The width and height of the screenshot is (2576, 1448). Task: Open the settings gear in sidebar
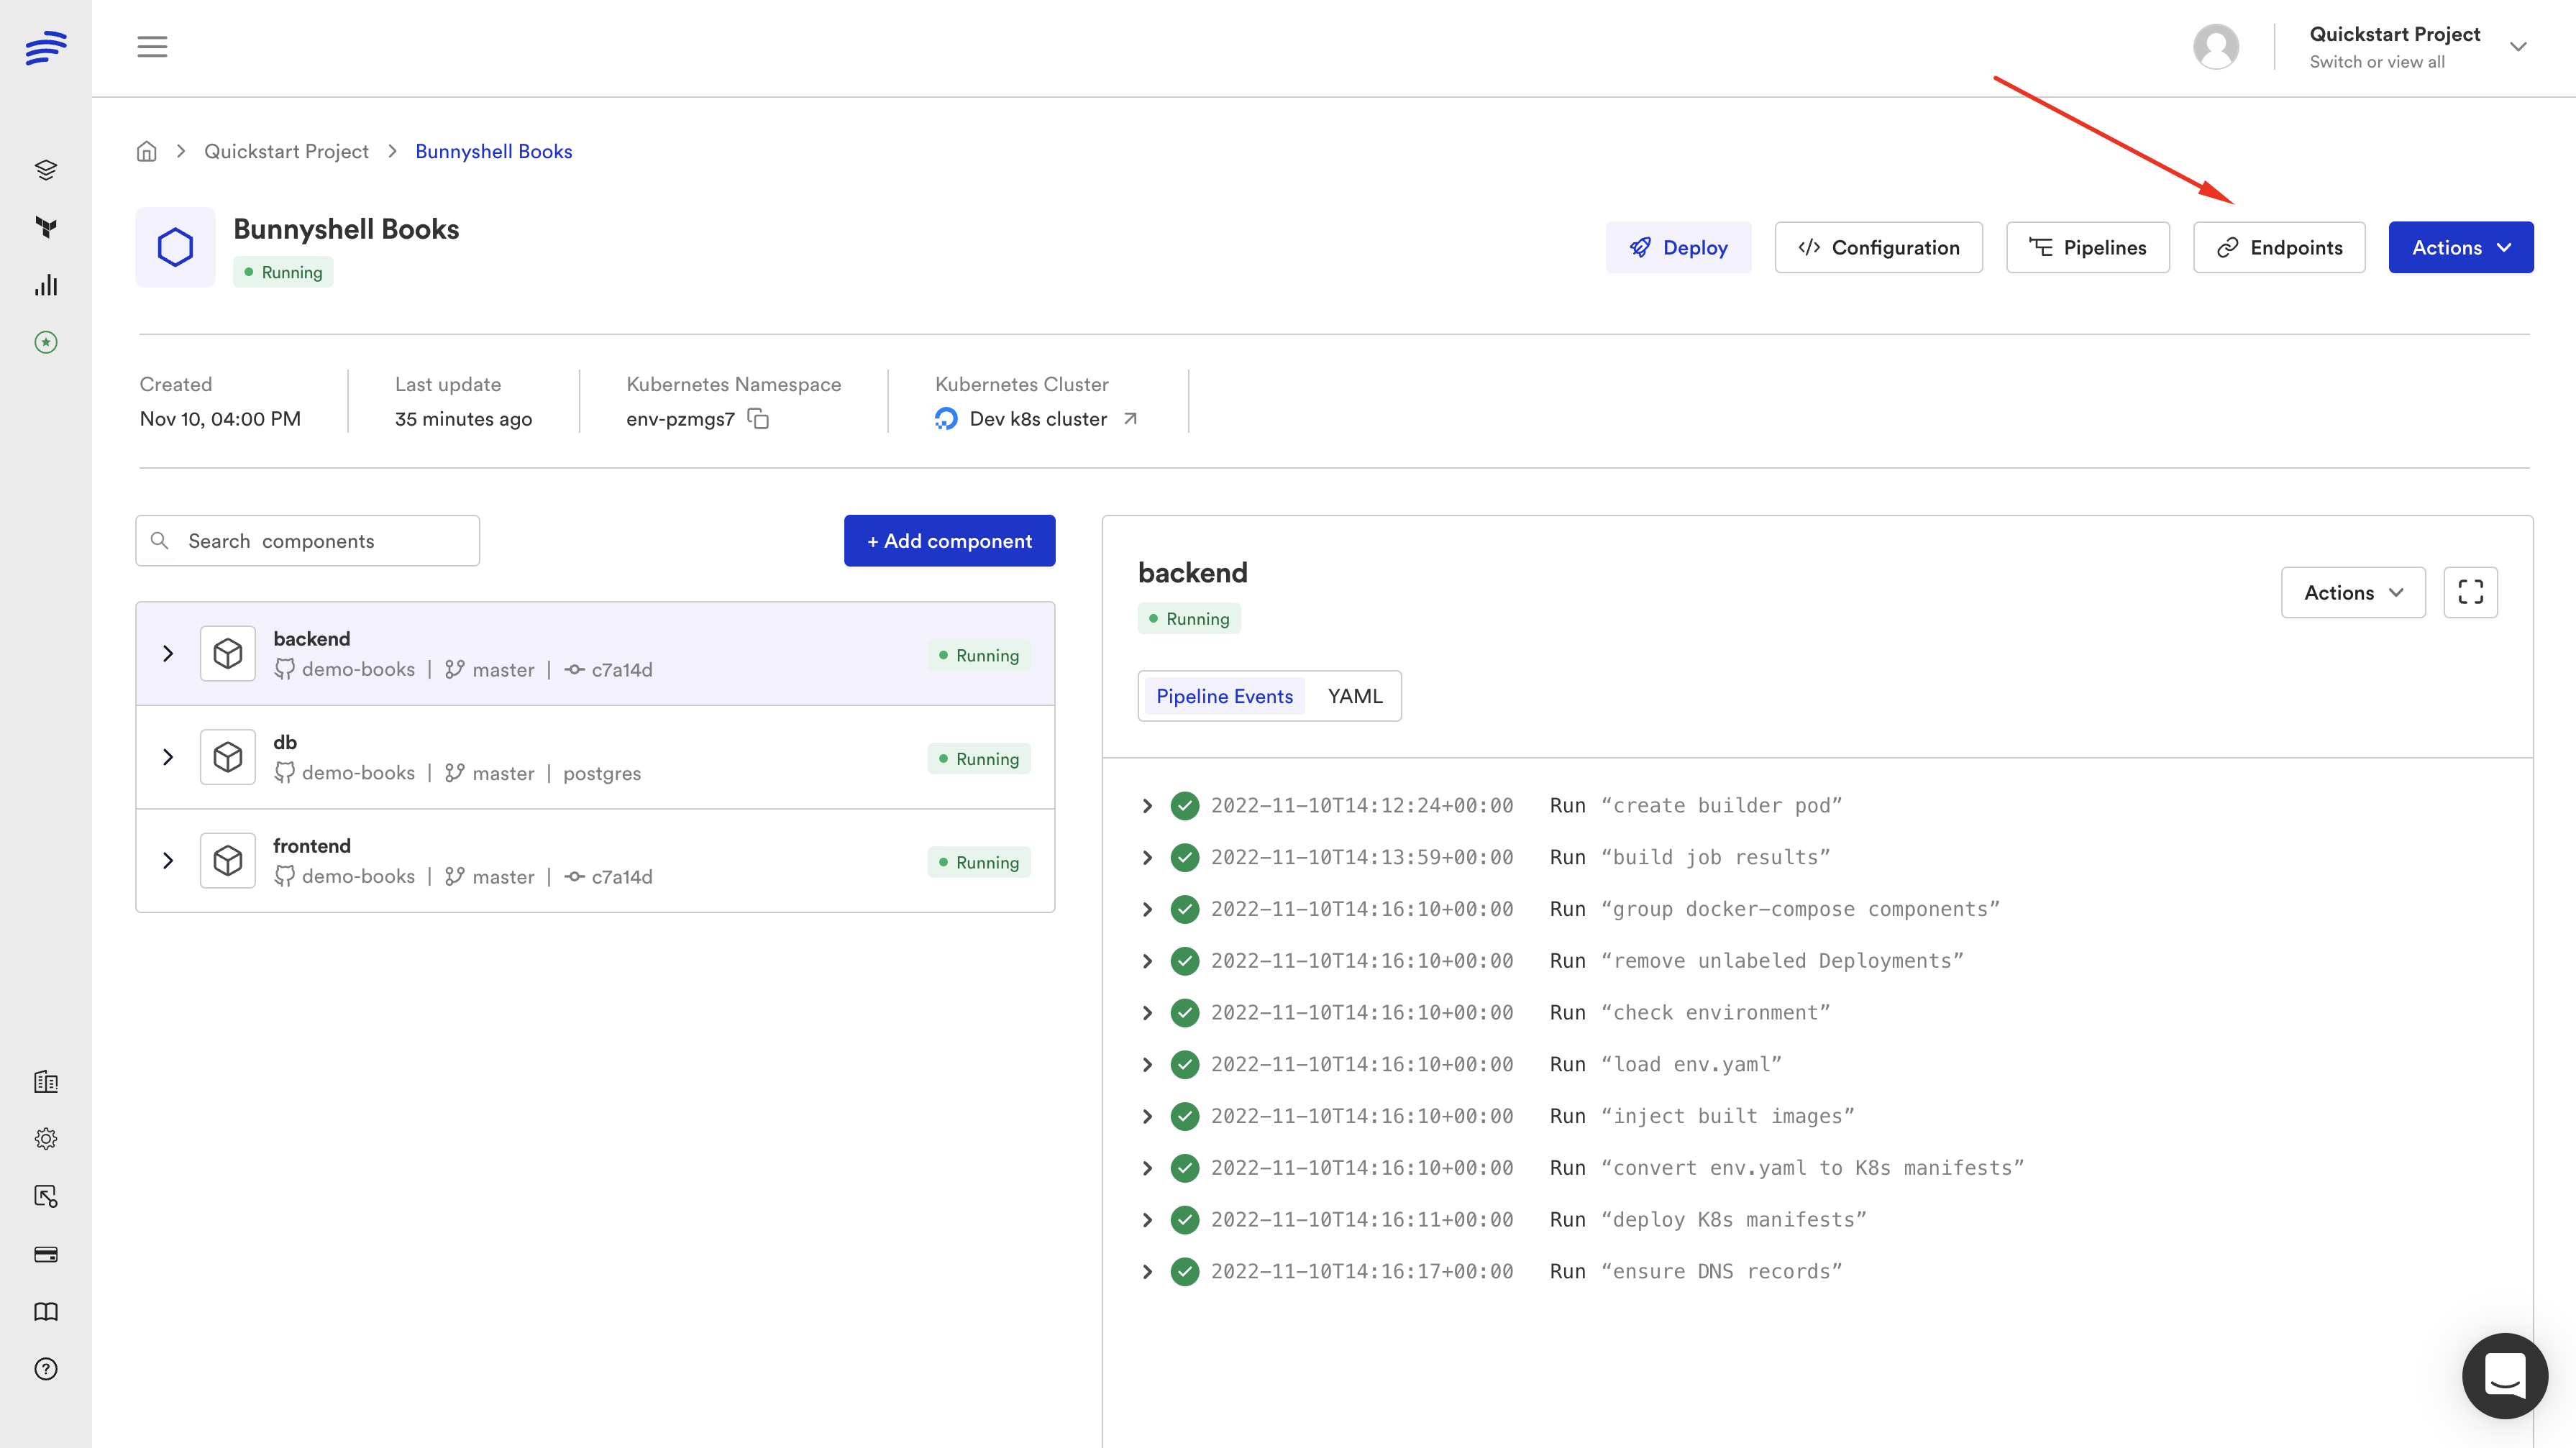pos(46,1138)
